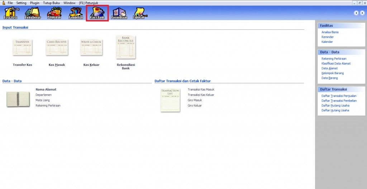The height and width of the screenshot is (189, 367).
Task: Open the Tutup Buku menu
Action: [52, 3]
